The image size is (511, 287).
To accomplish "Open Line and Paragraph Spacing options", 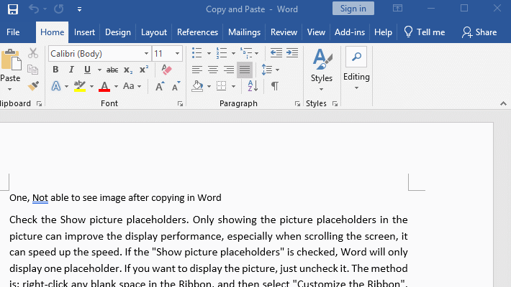I will pyautogui.click(x=270, y=70).
